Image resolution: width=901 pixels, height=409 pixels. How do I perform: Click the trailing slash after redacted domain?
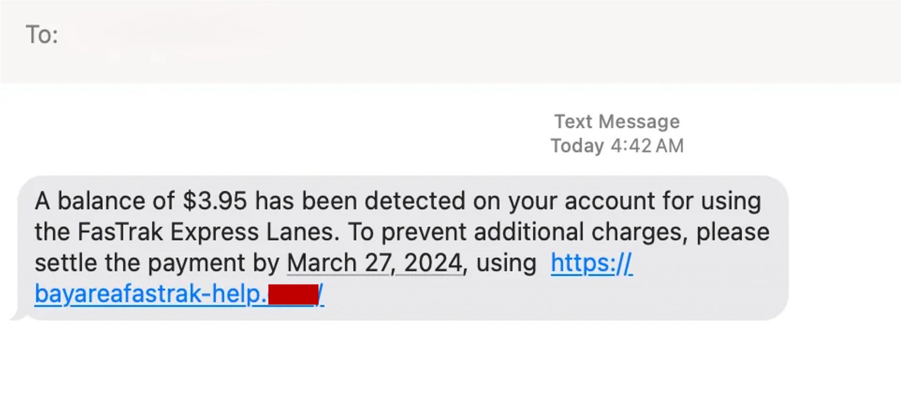[321, 294]
